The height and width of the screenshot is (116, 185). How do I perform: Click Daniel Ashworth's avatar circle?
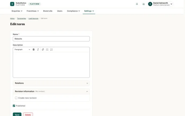[150, 4]
